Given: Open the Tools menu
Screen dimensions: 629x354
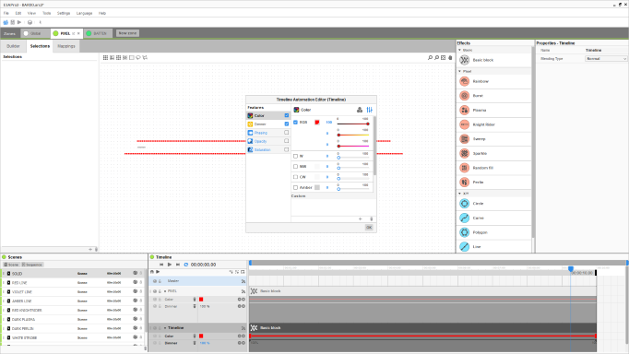Looking at the screenshot, I should point(46,13).
